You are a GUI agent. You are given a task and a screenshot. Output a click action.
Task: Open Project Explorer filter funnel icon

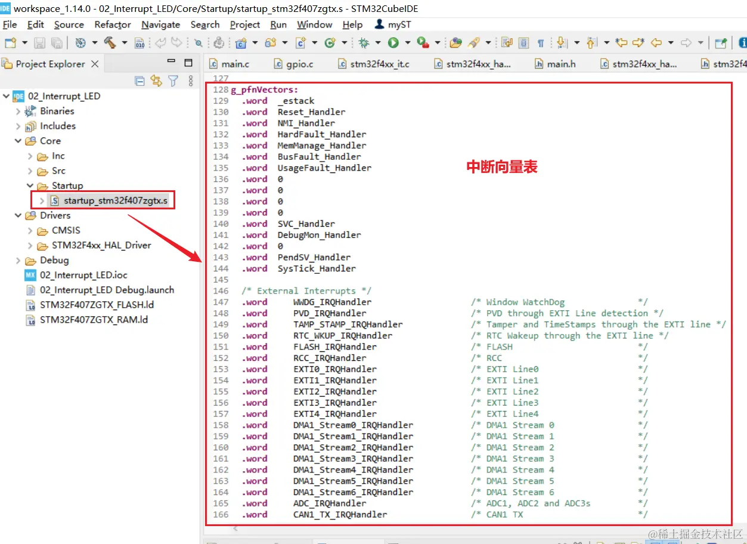pyautogui.click(x=173, y=81)
